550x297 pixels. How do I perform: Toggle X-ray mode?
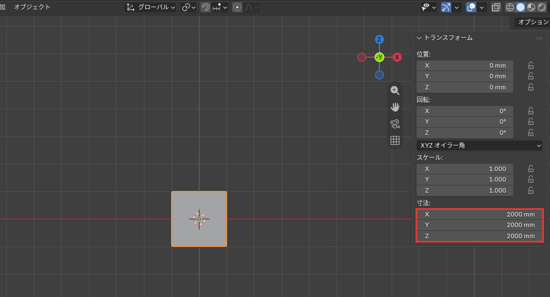(496, 7)
